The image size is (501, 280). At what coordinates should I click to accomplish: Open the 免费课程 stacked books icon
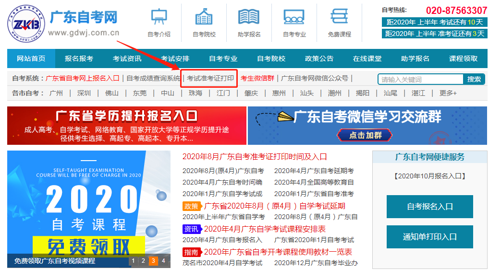tap(339, 17)
